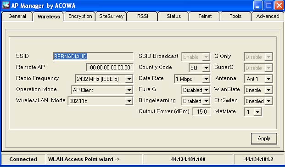Close the AP Manager window
Image resolution: width=285 pixels, height=167 pixels.
click(279, 5)
